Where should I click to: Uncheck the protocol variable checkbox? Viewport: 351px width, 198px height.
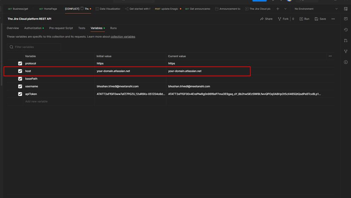click(20, 63)
